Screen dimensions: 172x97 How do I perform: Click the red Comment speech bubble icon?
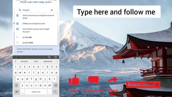click(94, 80)
